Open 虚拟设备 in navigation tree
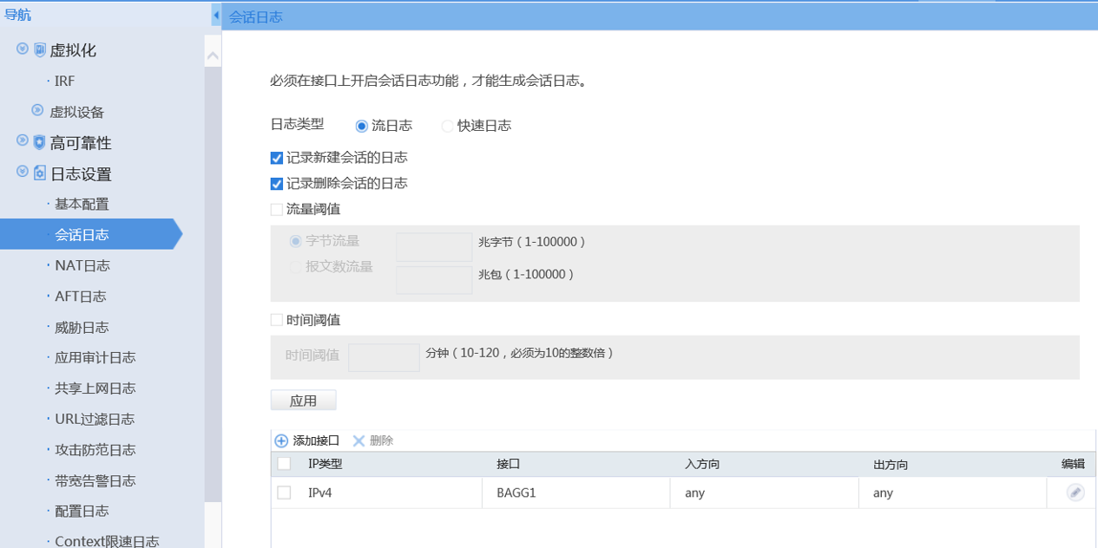Image resolution: width=1098 pixels, height=548 pixels. click(x=77, y=112)
